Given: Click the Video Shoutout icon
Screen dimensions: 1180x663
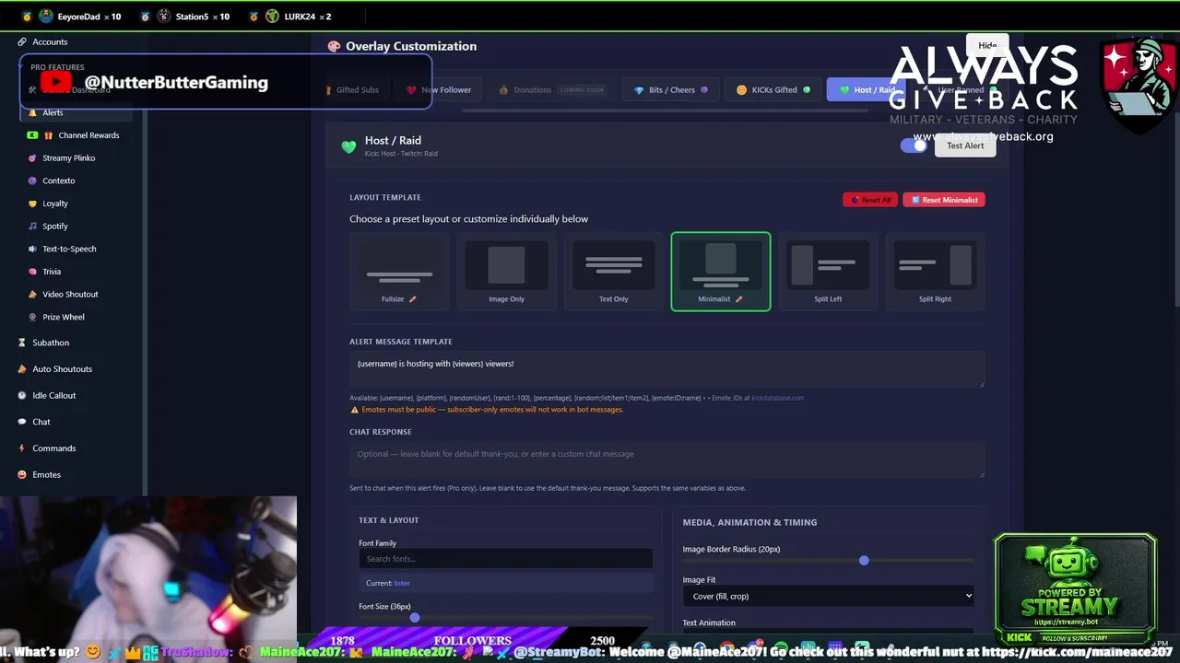Looking at the screenshot, I should (x=32, y=295).
